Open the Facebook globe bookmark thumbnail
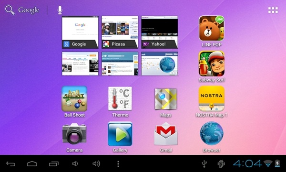 click(160, 64)
